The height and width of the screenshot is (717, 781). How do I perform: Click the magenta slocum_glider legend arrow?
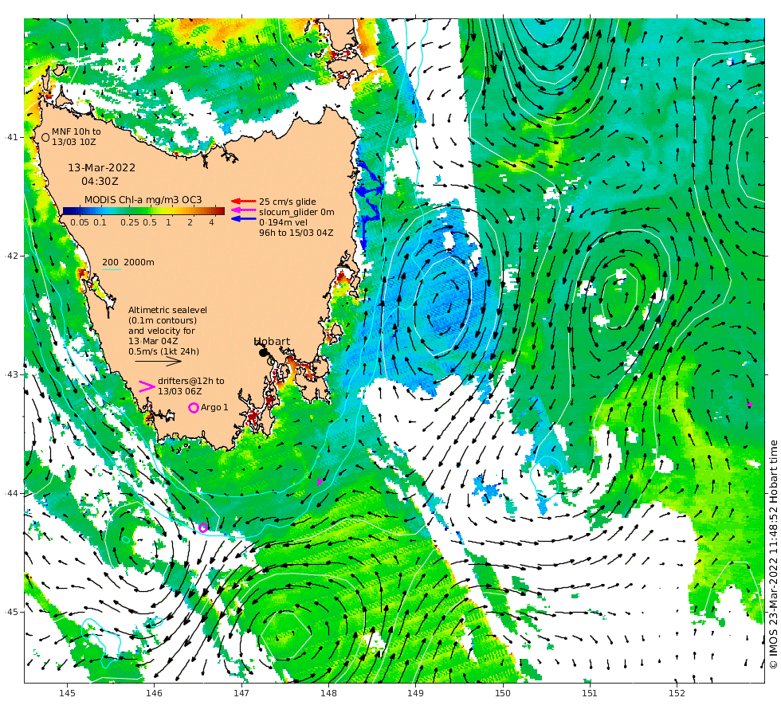click(244, 212)
